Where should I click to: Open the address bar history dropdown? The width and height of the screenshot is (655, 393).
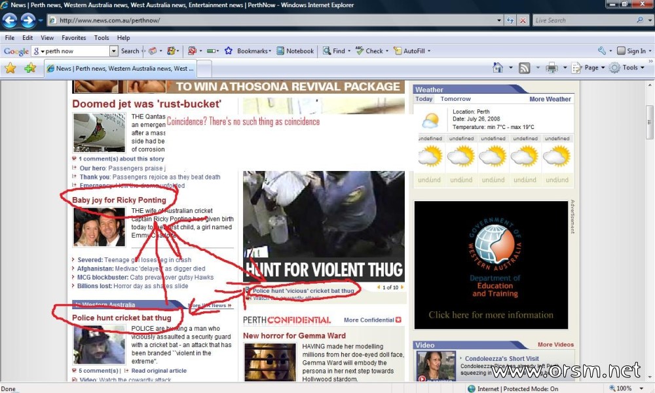click(499, 20)
